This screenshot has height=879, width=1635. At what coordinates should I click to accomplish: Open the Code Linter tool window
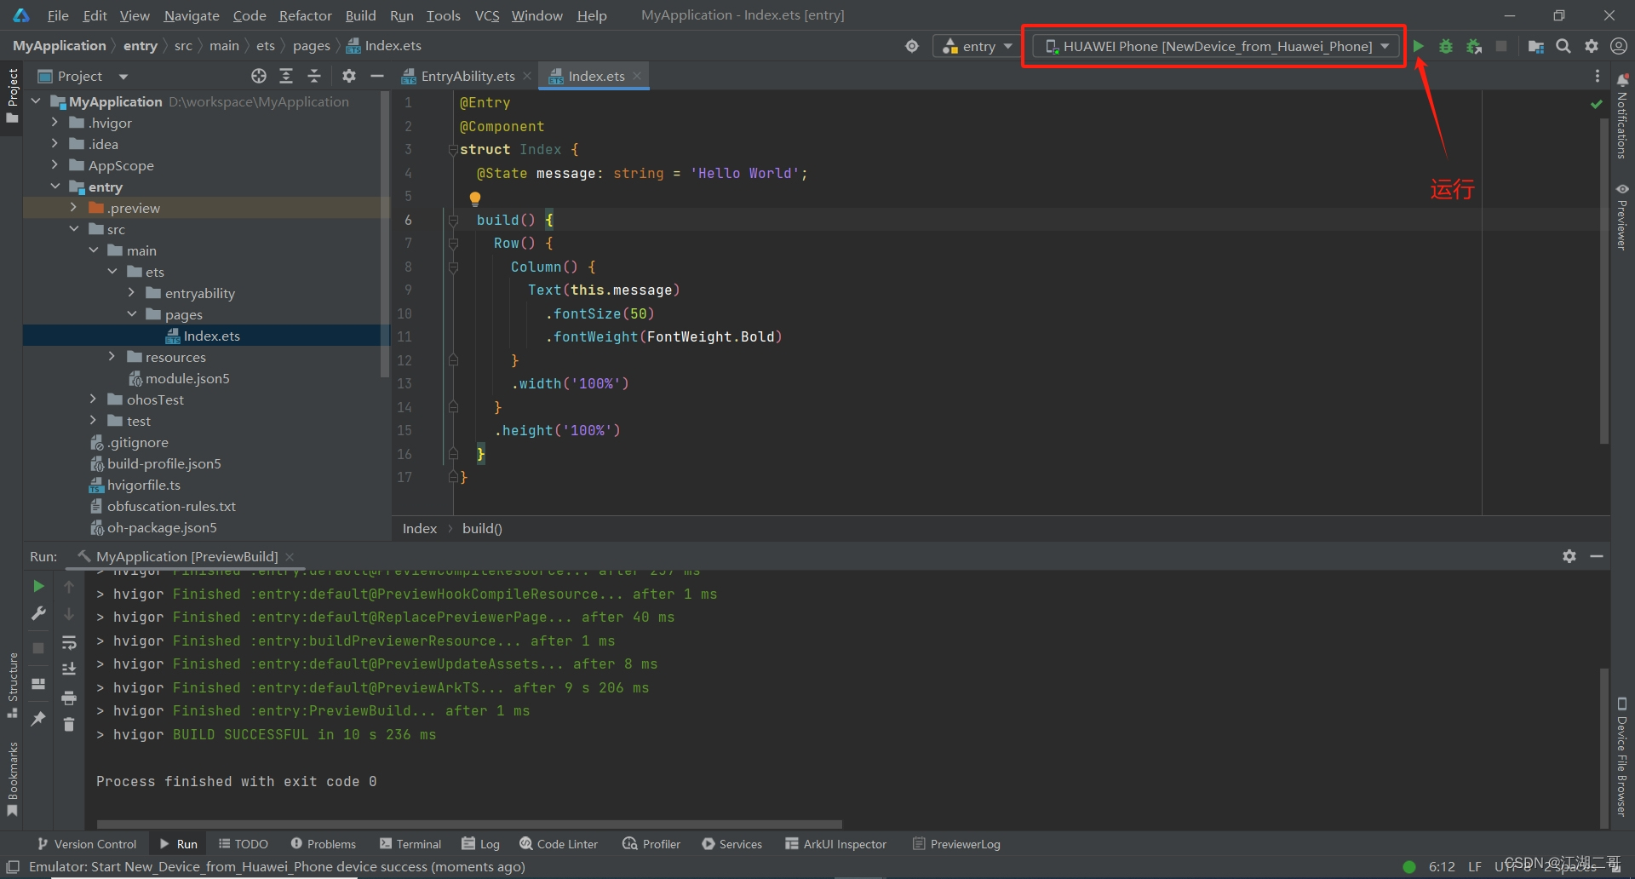[x=559, y=844]
